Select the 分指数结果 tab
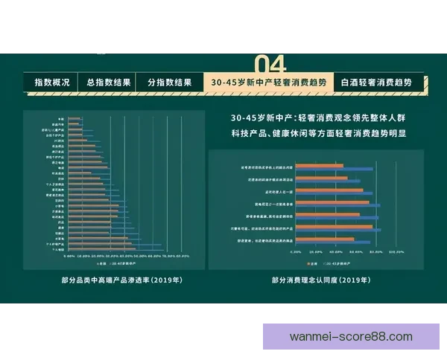Screen dimensions: 447x357 click(x=170, y=83)
